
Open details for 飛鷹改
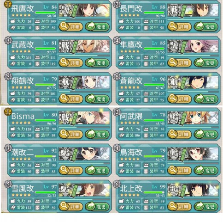(71, 27)
